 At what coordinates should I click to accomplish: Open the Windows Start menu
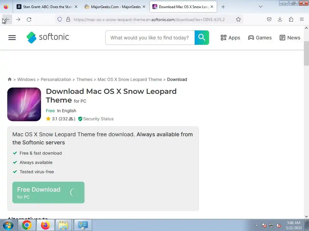point(8,225)
